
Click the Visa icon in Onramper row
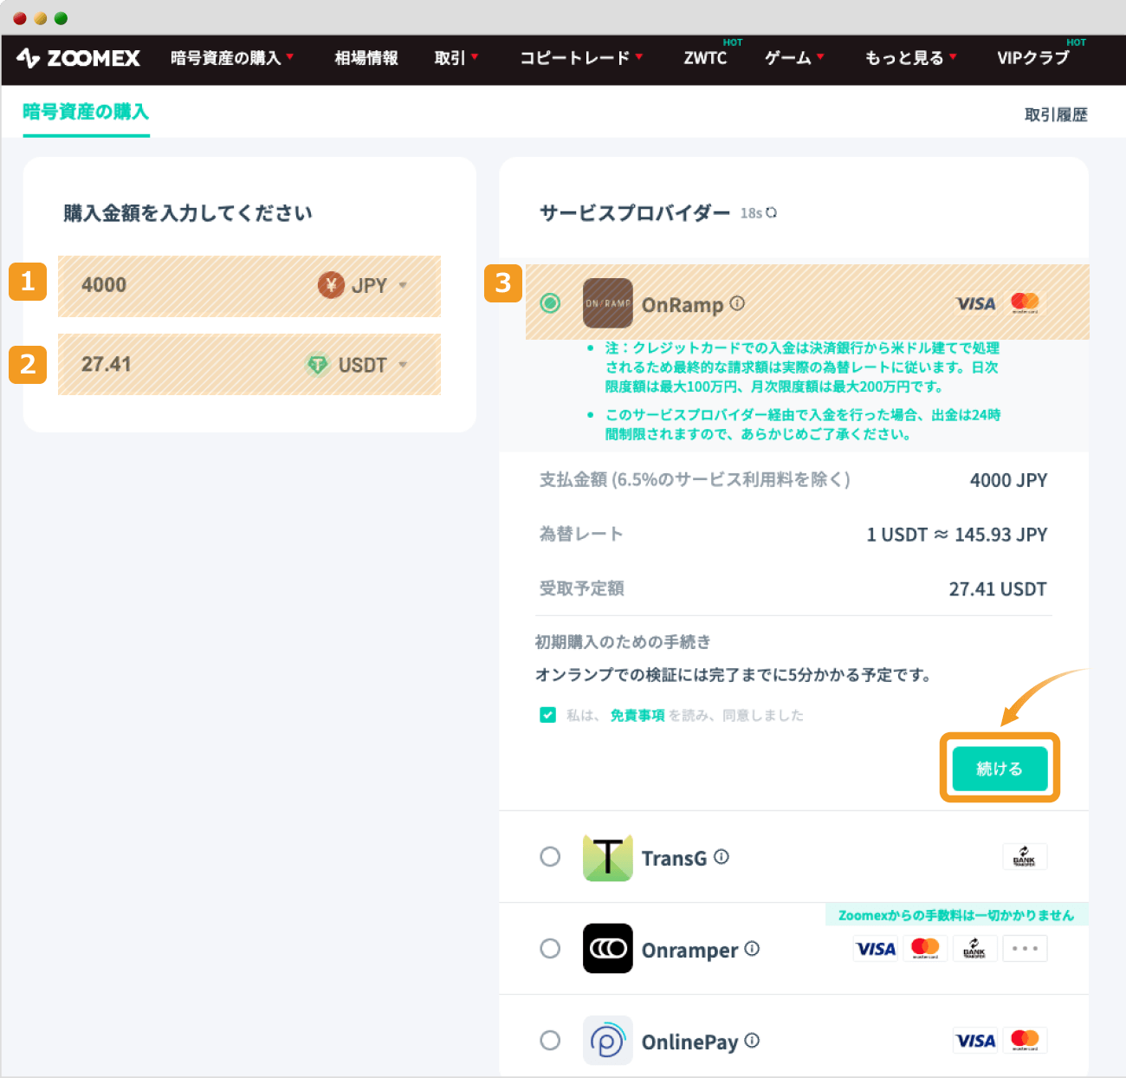[876, 949]
